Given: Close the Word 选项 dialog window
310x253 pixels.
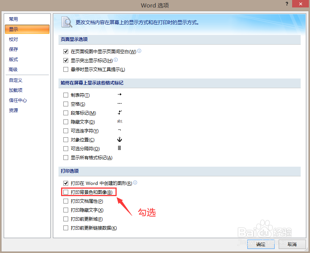Looking at the screenshot, I should [301, 4].
